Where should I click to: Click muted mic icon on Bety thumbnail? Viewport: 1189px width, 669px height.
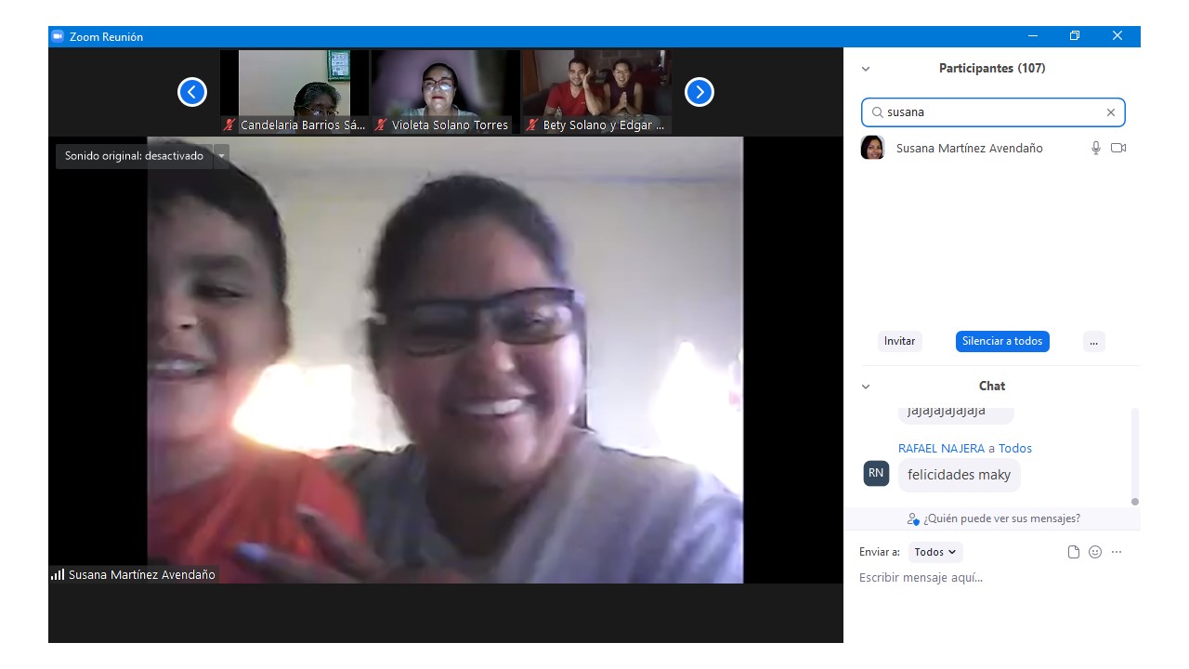(532, 125)
